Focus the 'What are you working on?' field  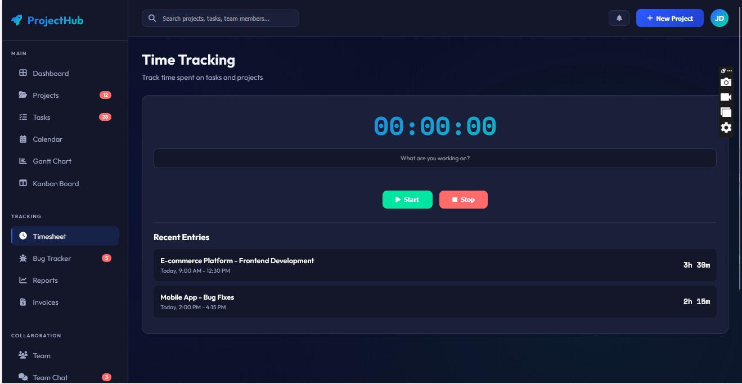click(435, 159)
